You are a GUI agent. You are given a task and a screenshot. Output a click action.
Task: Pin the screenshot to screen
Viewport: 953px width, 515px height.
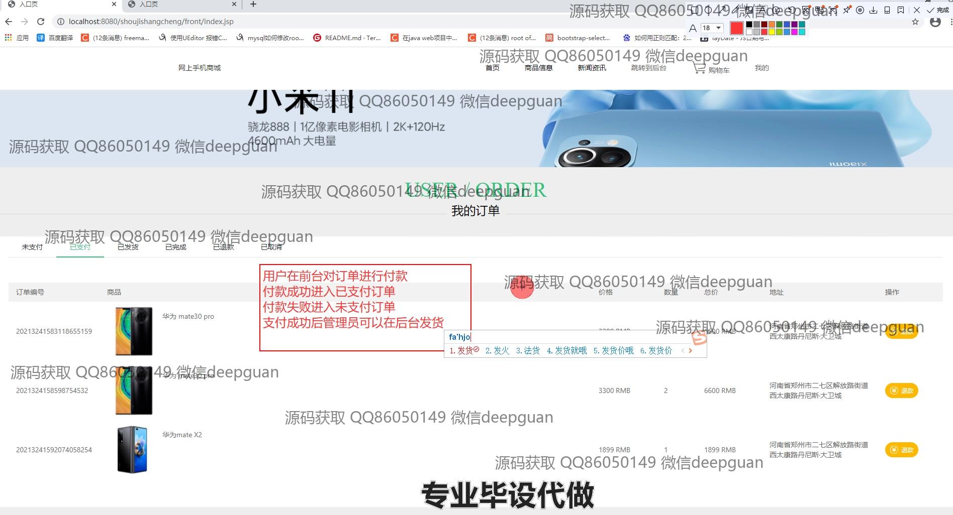[846, 10]
